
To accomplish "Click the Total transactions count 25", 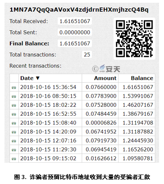I will tap(87, 55).
